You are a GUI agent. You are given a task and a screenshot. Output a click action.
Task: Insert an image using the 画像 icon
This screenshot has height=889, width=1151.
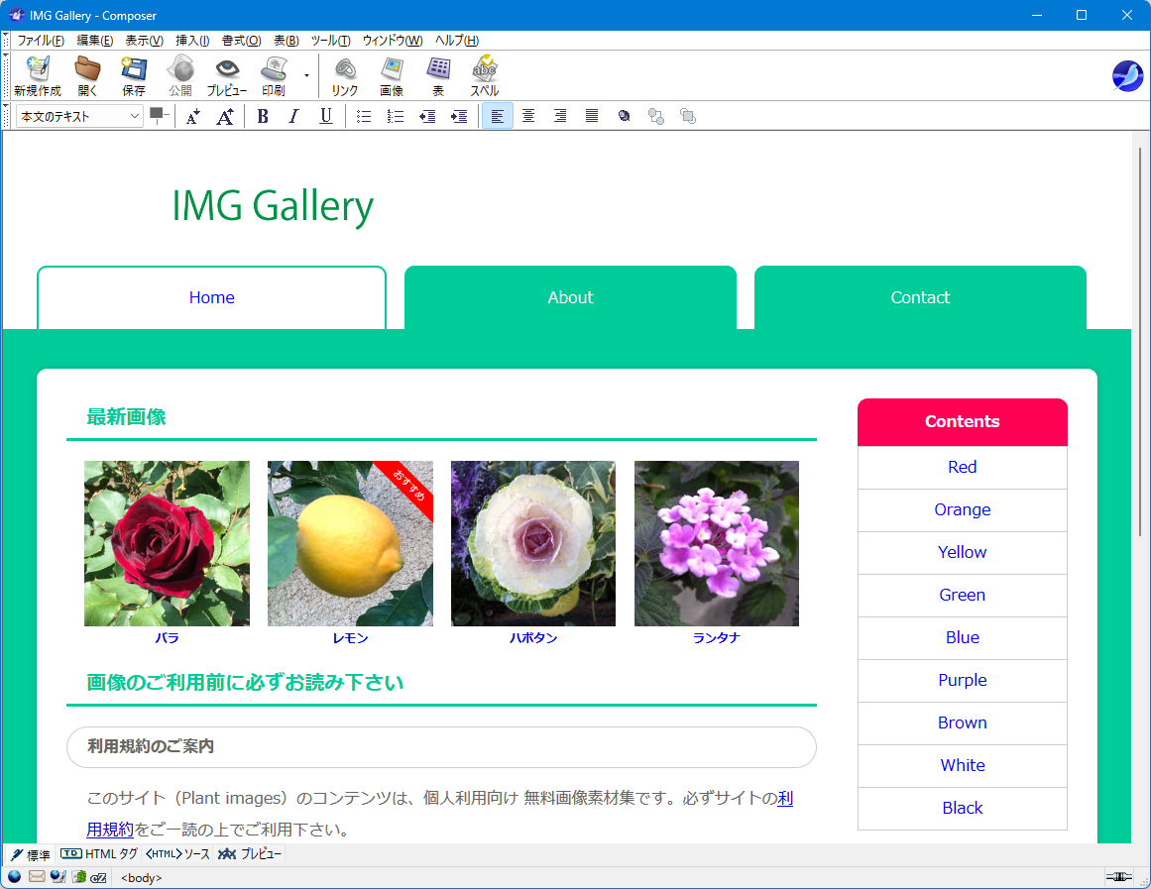click(392, 75)
